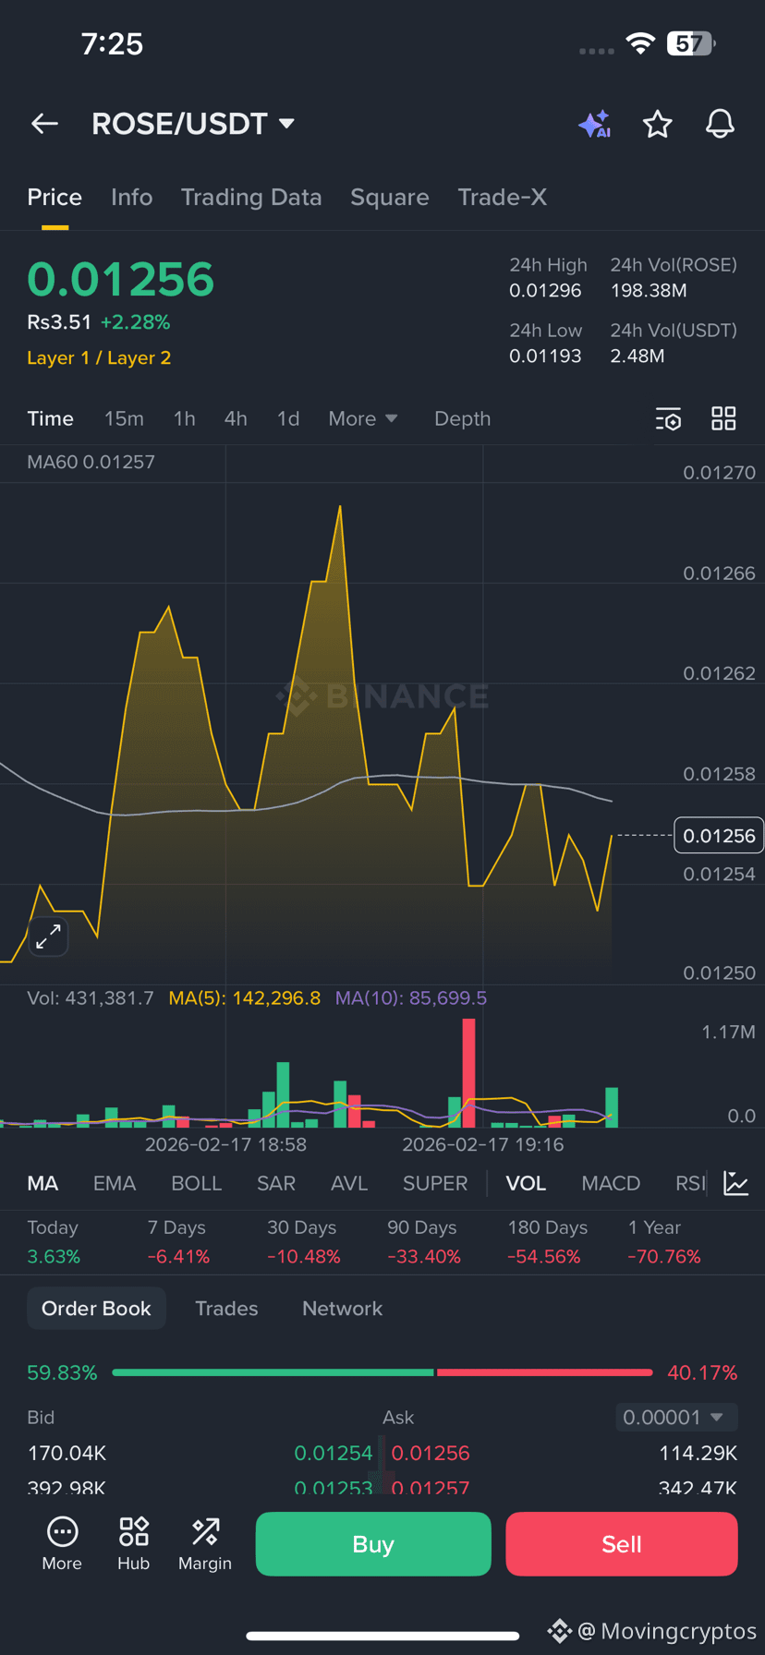Select the 4h chart interval
The image size is (765, 1655).
pyautogui.click(x=236, y=419)
